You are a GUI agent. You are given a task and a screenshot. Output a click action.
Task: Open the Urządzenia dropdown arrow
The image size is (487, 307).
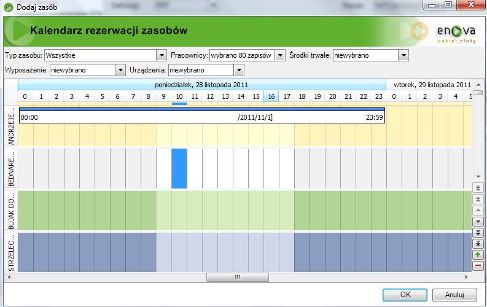239,70
